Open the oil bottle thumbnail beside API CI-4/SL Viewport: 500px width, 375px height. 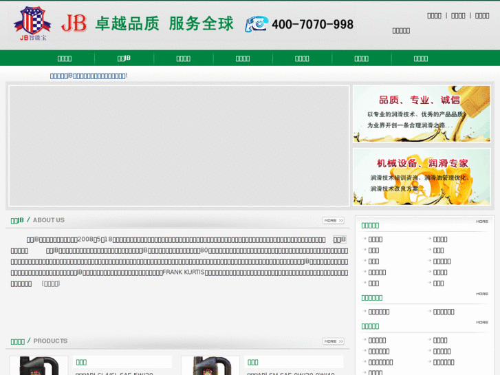coord(39,366)
